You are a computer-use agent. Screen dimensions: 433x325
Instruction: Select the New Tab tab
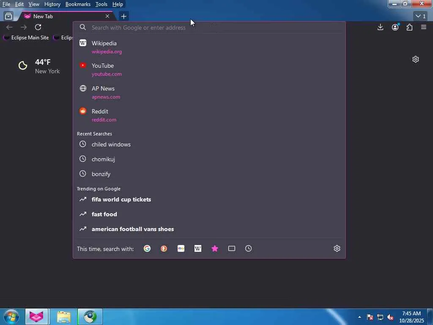point(66,17)
